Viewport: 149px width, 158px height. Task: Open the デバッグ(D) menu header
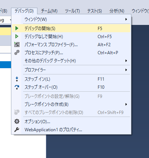click(24, 11)
